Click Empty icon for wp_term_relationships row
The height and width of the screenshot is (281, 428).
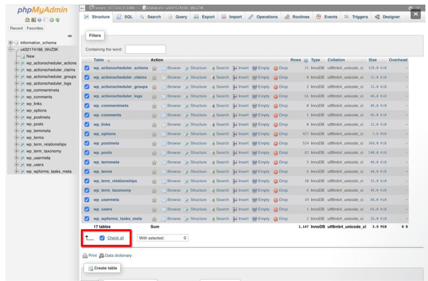254,181
